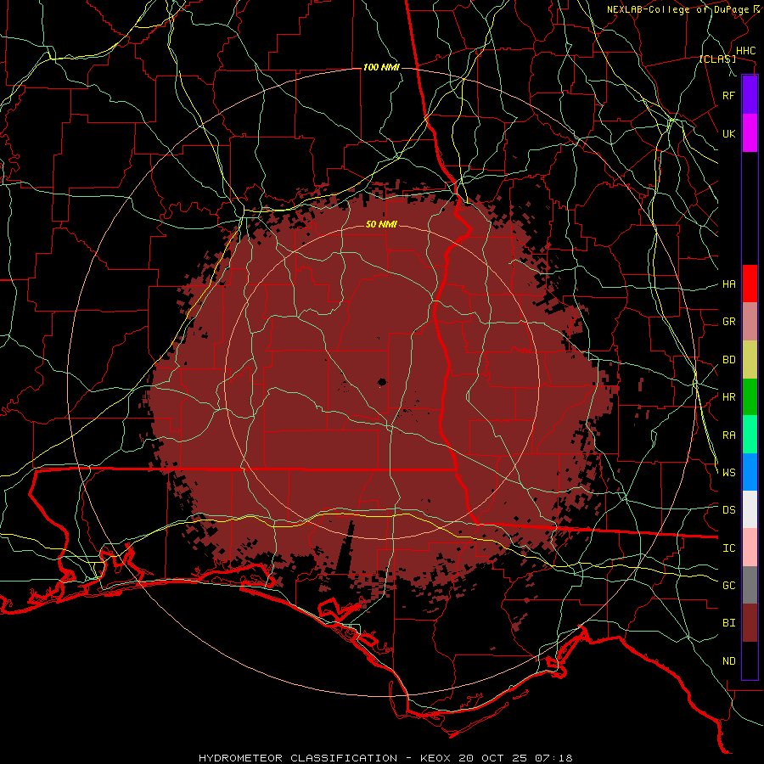The height and width of the screenshot is (764, 764).
Task: Click the RF legend label
Action: point(729,95)
